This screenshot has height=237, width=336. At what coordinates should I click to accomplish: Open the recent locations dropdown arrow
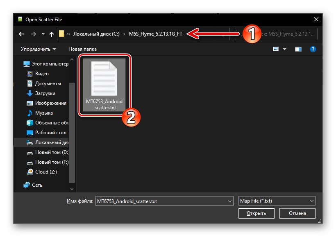[x=43, y=34]
